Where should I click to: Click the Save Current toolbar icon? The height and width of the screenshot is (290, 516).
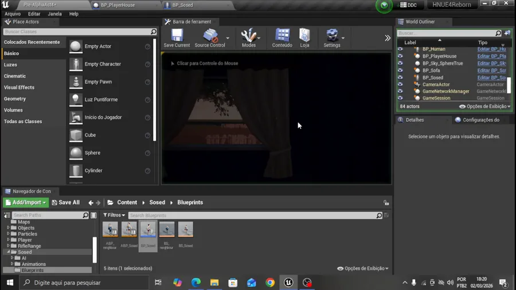(177, 35)
